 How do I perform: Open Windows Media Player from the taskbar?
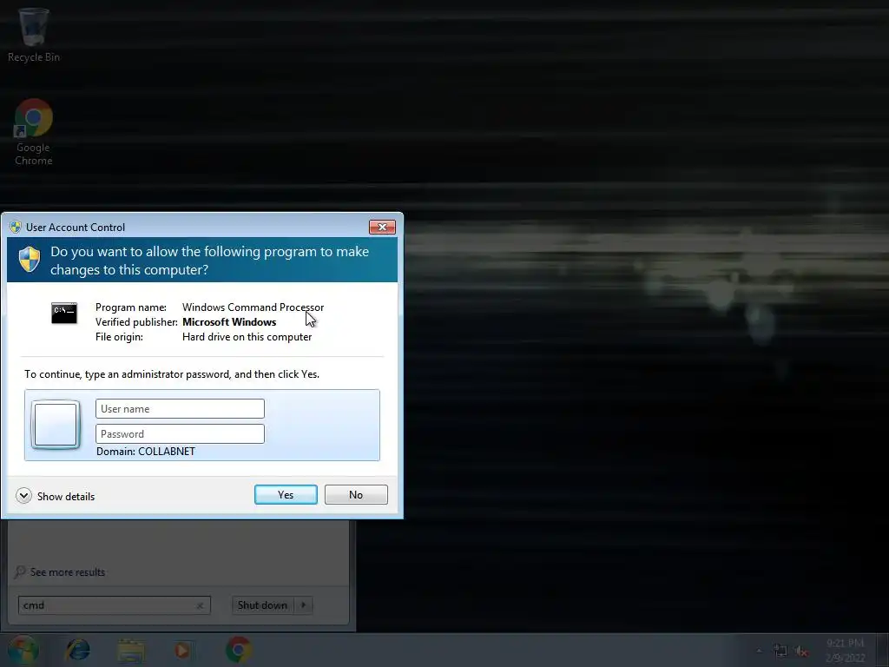pos(182,650)
